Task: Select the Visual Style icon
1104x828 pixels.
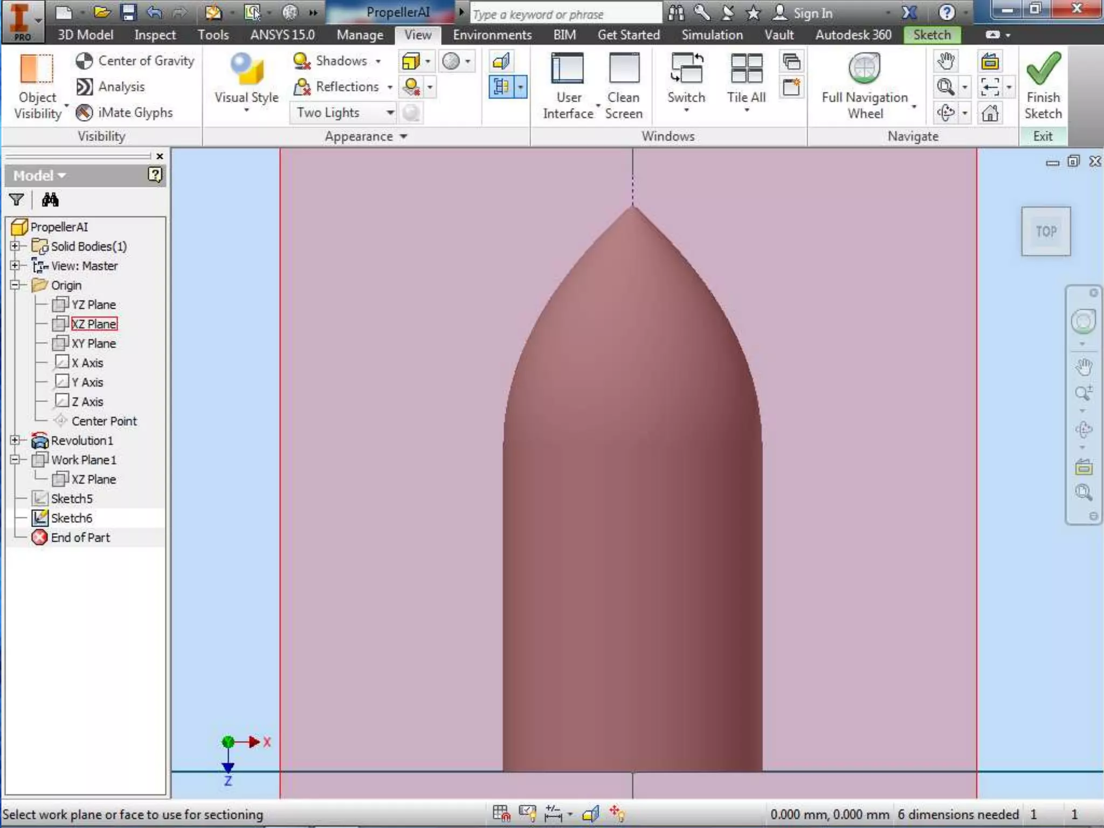Action: [246, 69]
